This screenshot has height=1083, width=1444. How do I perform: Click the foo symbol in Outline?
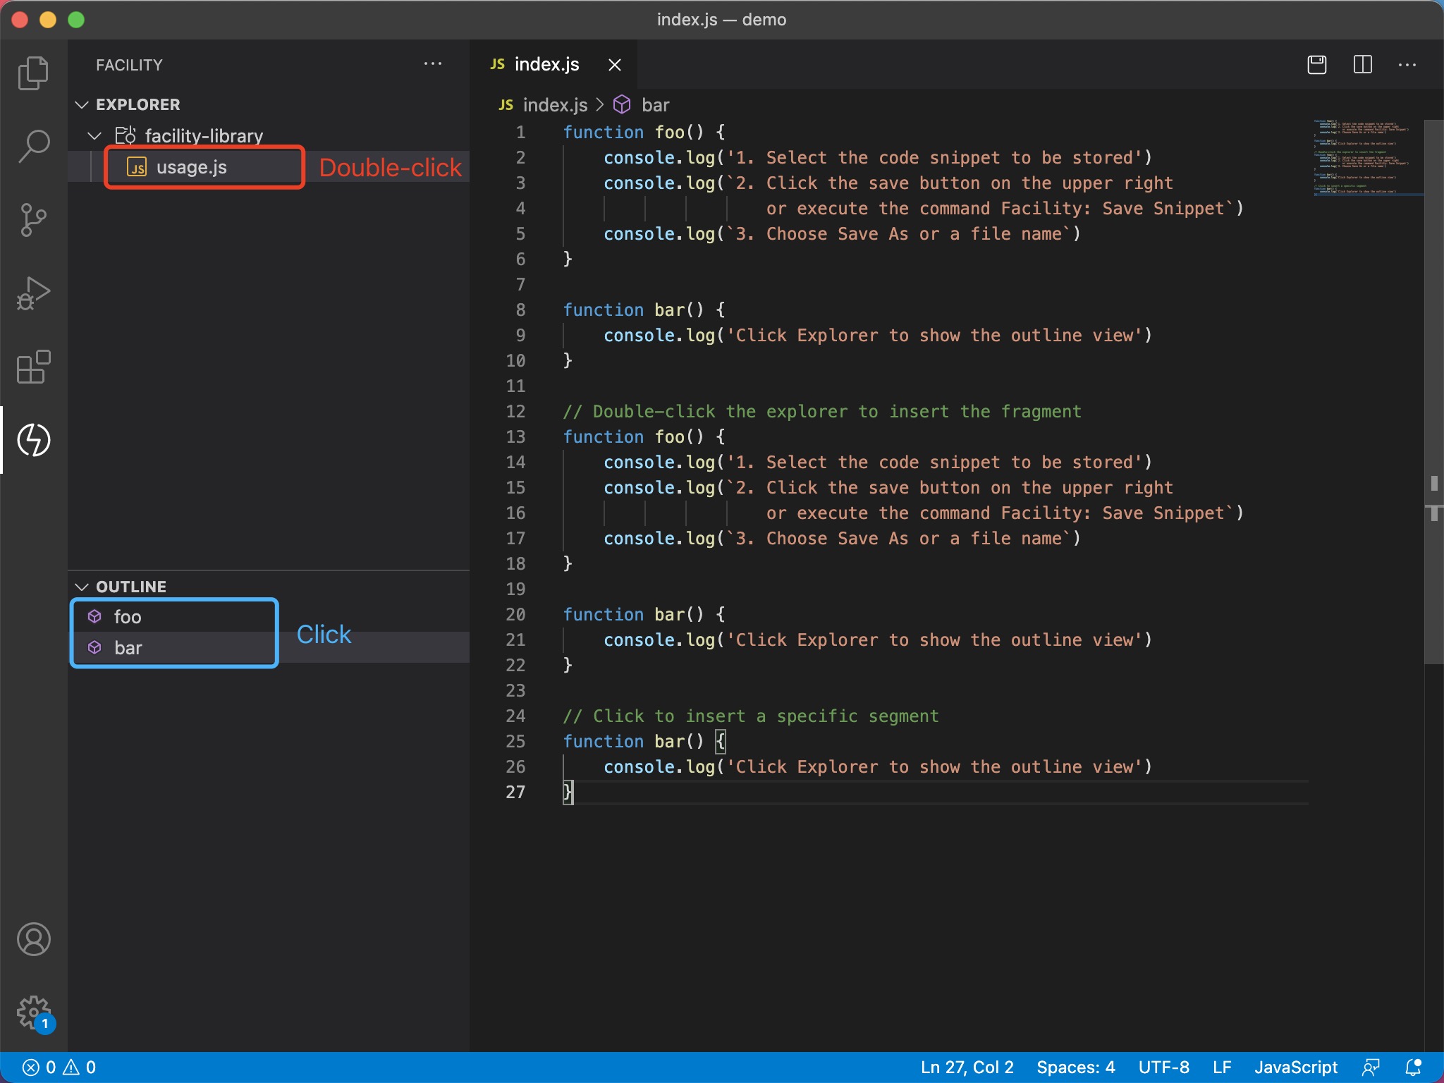(128, 617)
